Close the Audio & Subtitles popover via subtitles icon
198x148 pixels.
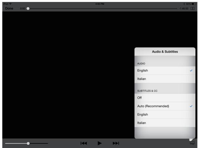coord(192,143)
